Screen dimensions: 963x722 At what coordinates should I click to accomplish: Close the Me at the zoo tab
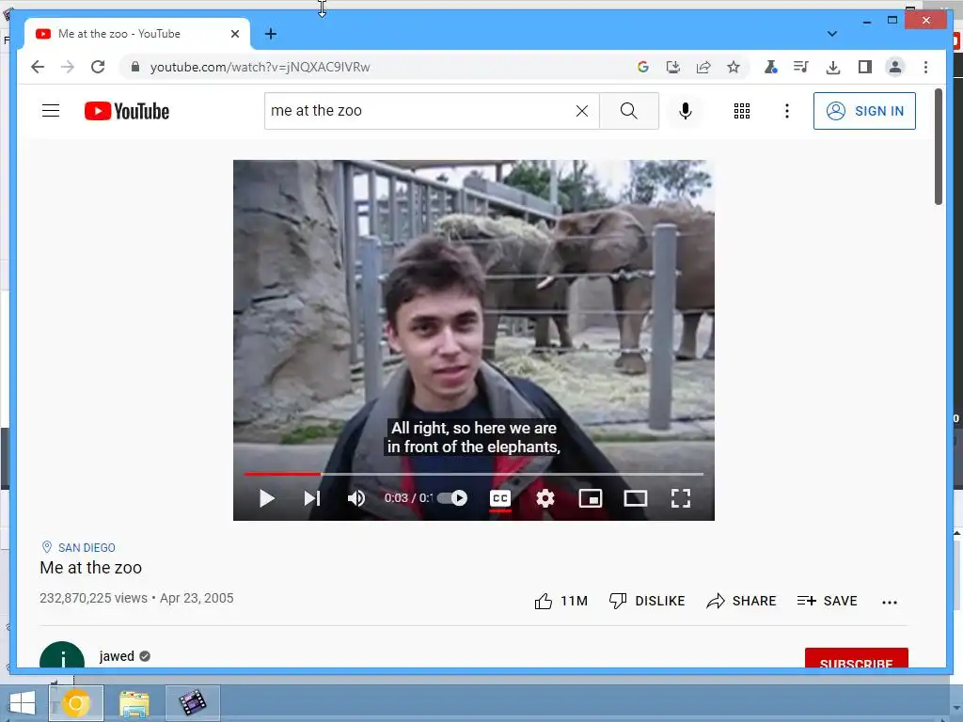click(x=234, y=34)
